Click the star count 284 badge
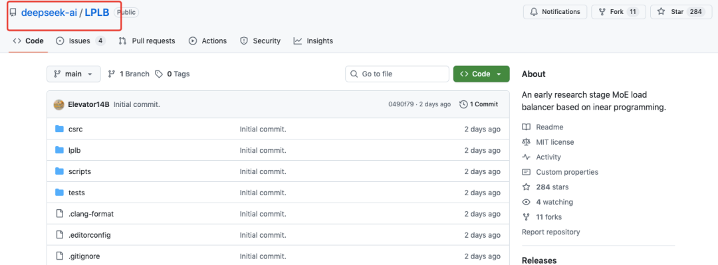This screenshot has width=718, height=265. (x=695, y=12)
